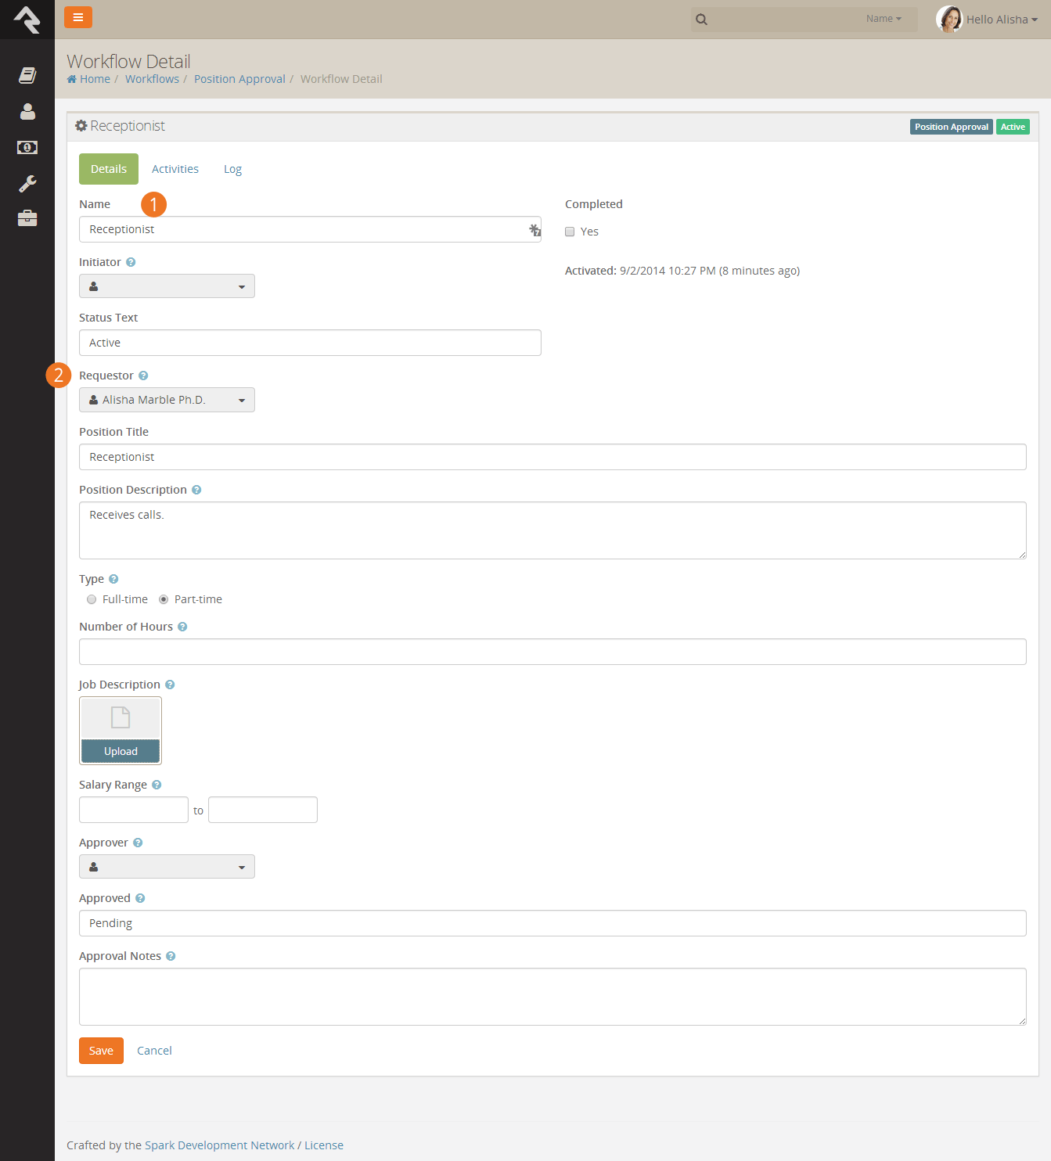Switch to the Activities tab
The width and height of the screenshot is (1051, 1161).
coord(175,169)
